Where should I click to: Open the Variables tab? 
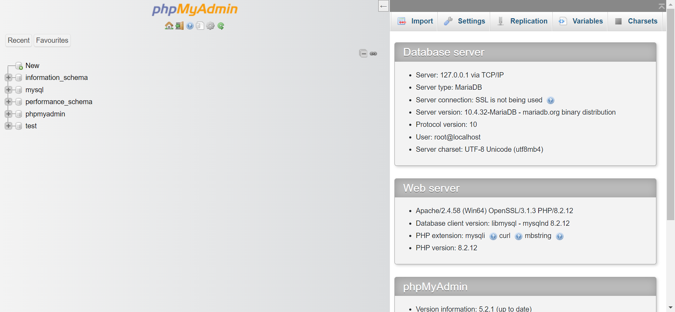(x=580, y=21)
